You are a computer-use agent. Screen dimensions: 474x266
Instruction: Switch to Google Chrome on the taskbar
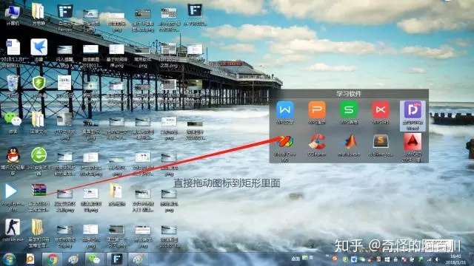52,259
